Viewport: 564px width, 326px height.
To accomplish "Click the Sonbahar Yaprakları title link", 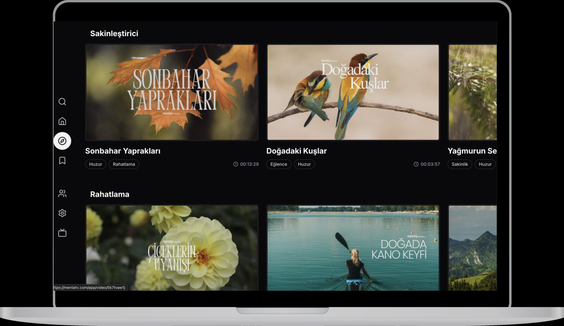I will 123,151.
